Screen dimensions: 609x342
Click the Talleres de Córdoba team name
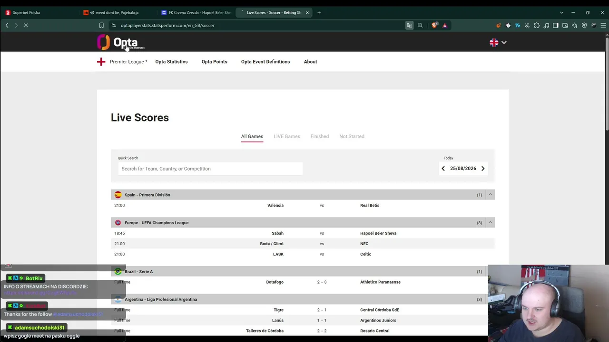tap(265, 331)
